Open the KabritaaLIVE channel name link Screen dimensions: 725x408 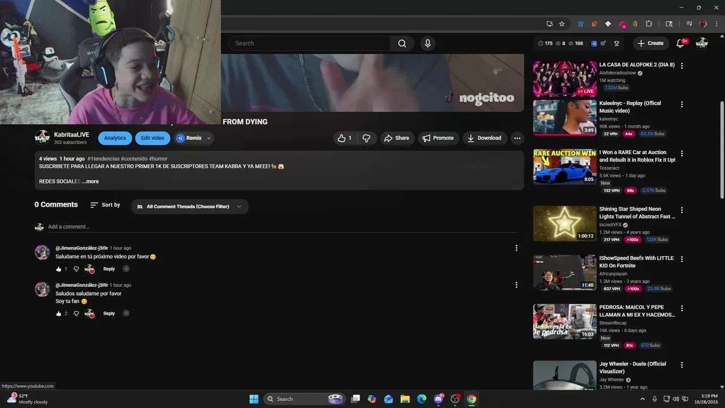pos(71,135)
